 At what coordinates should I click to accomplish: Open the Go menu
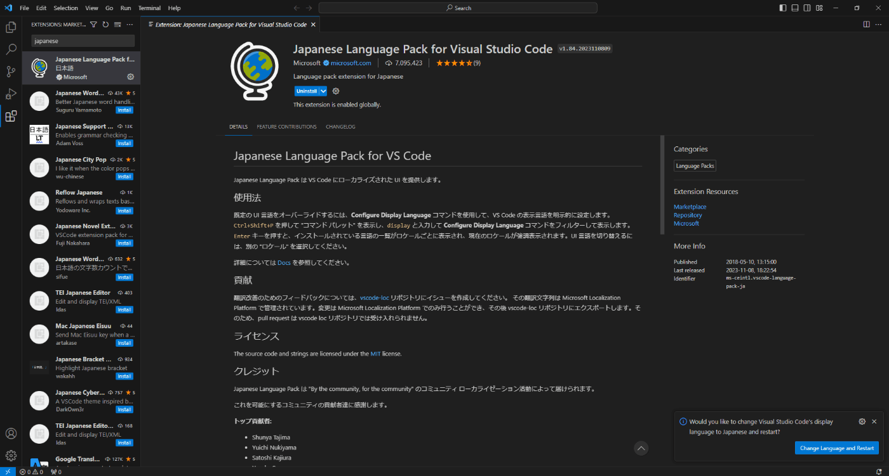click(109, 8)
